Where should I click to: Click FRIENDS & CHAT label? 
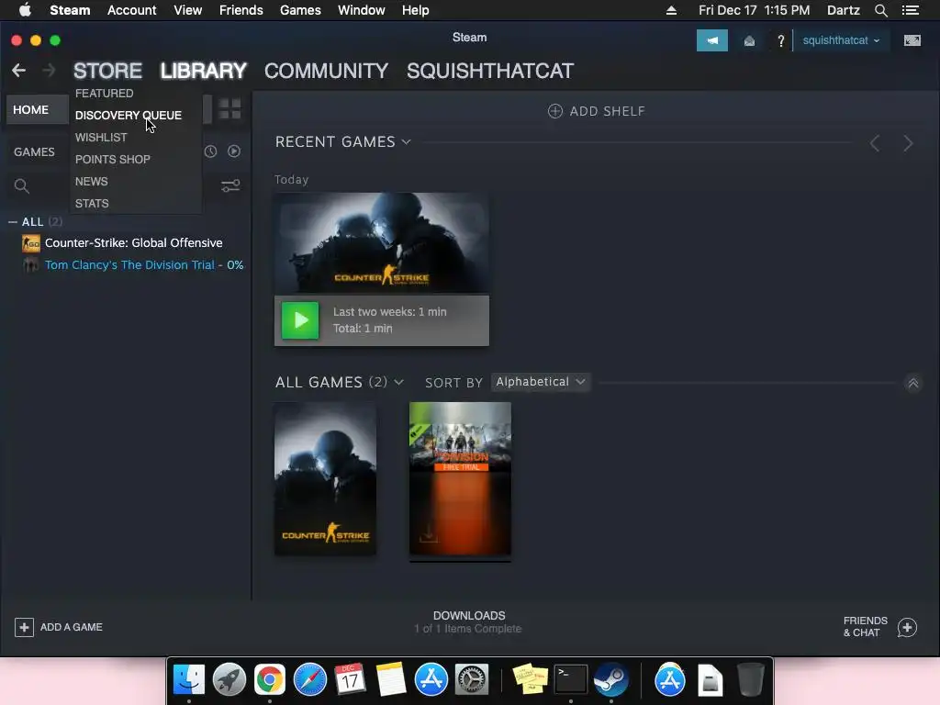pos(865,626)
